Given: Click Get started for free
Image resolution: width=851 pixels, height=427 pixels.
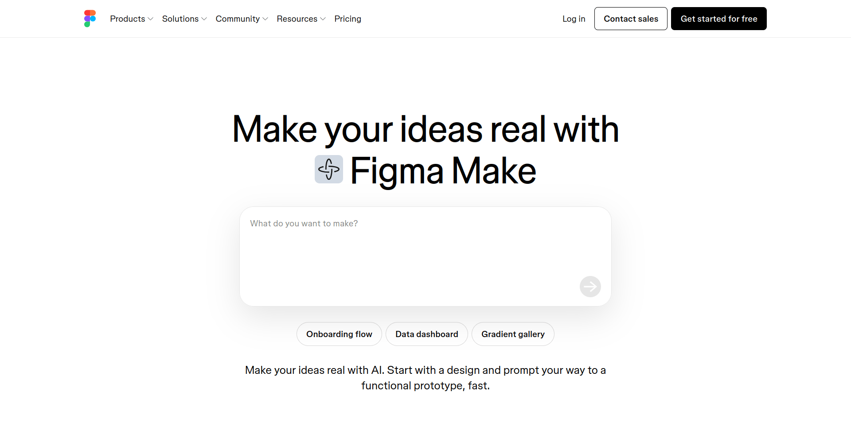Looking at the screenshot, I should click(x=718, y=19).
